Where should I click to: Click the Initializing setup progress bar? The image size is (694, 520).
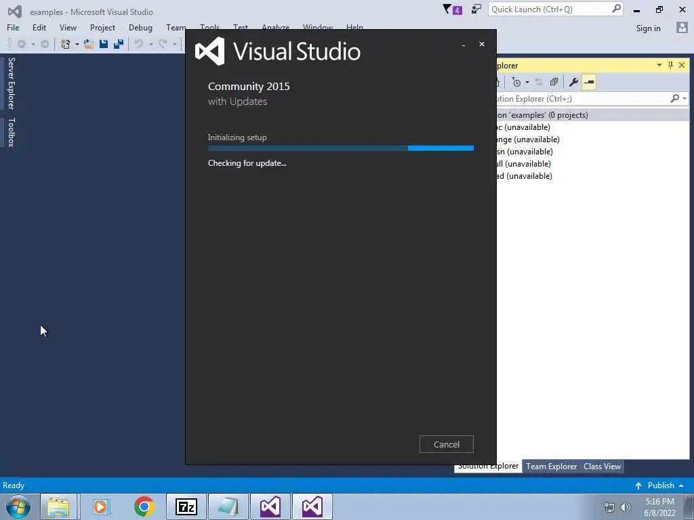[x=341, y=148]
